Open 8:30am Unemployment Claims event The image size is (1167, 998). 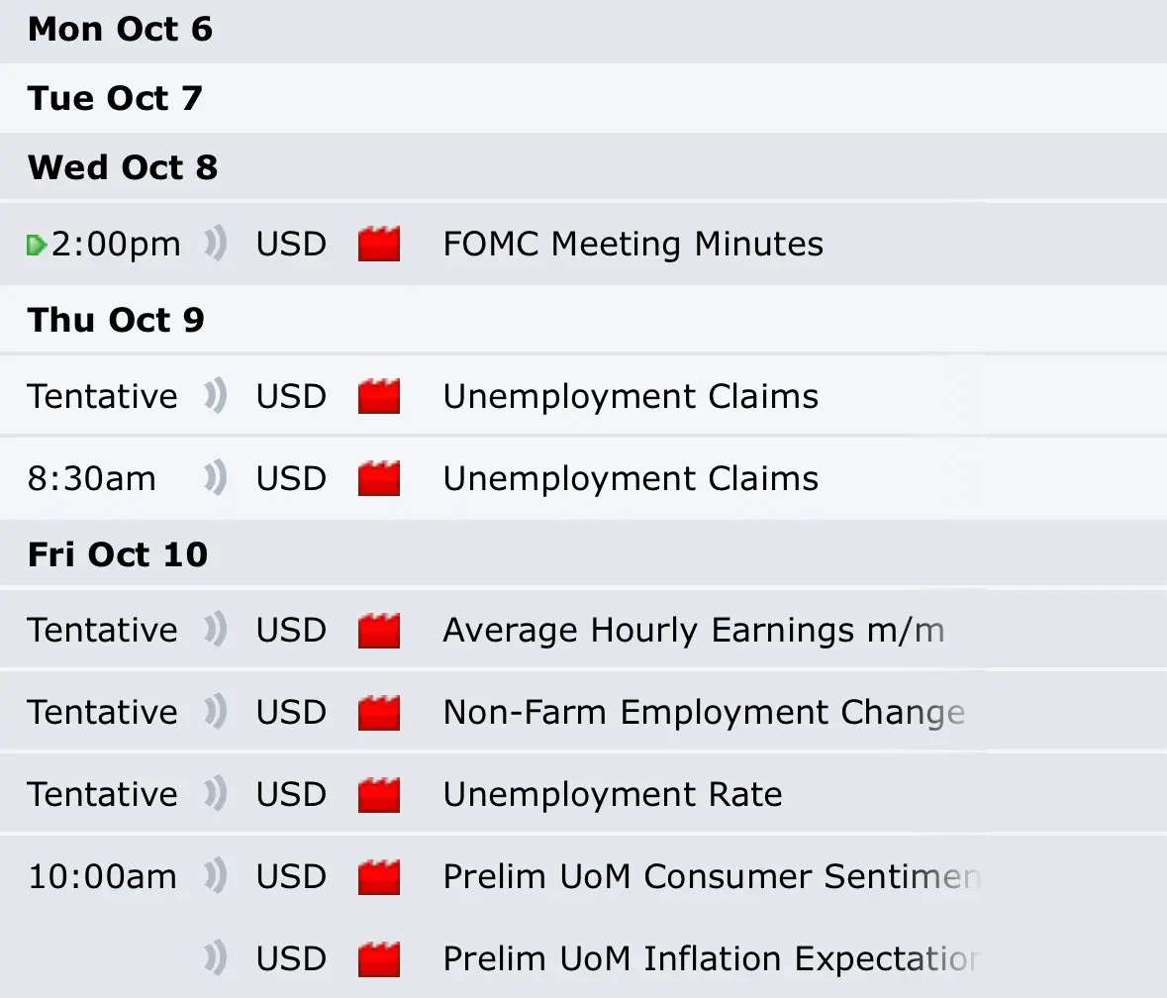coord(631,479)
